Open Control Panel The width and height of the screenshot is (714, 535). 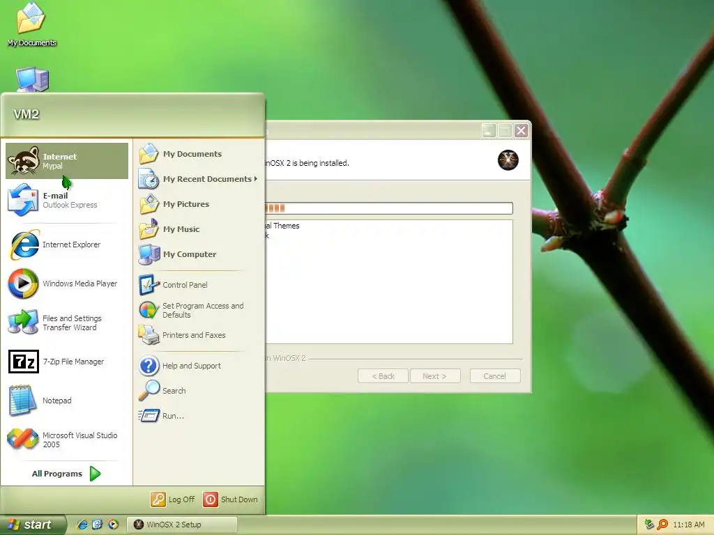(199, 285)
